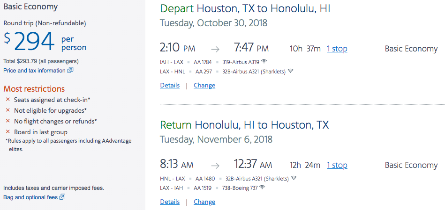The height and width of the screenshot is (210, 445).
Task: Change the return flight on November 6
Action: (x=204, y=202)
